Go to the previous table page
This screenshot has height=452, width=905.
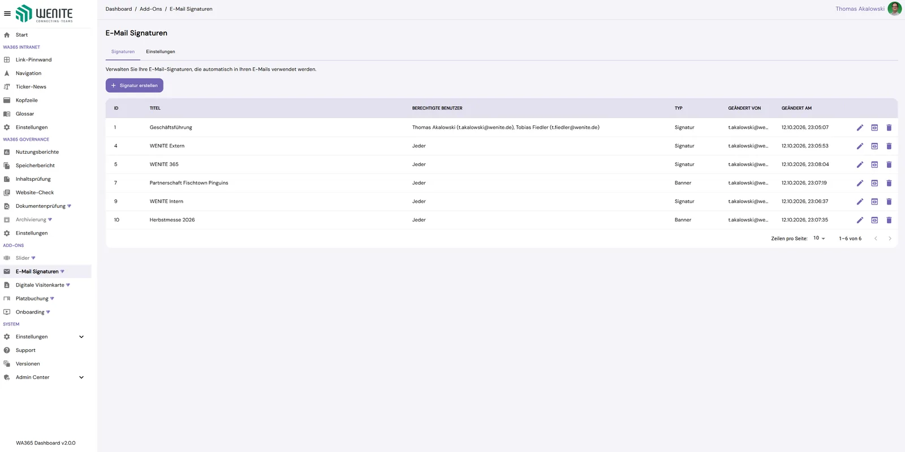[x=876, y=238]
